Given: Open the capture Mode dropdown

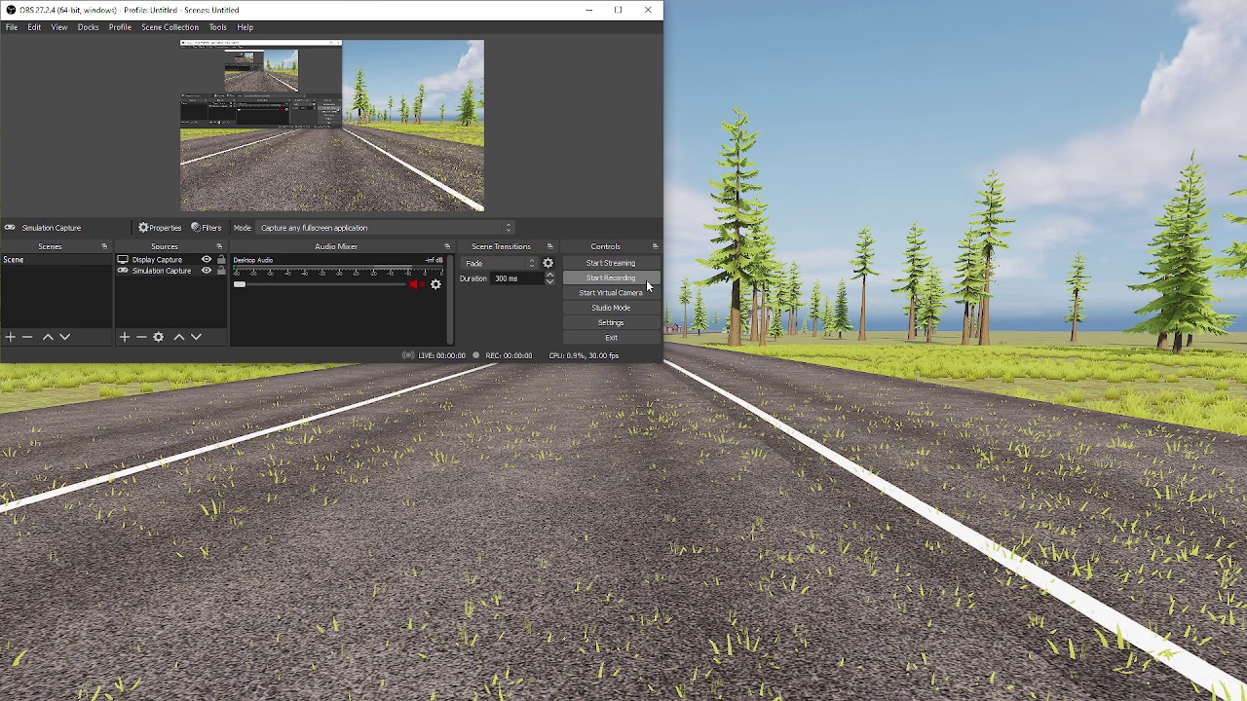Looking at the screenshot, I should click(385, 227).
